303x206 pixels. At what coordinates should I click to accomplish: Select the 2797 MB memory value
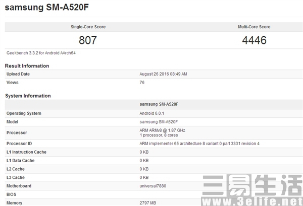pyautogui.click(x=148, y=203)
